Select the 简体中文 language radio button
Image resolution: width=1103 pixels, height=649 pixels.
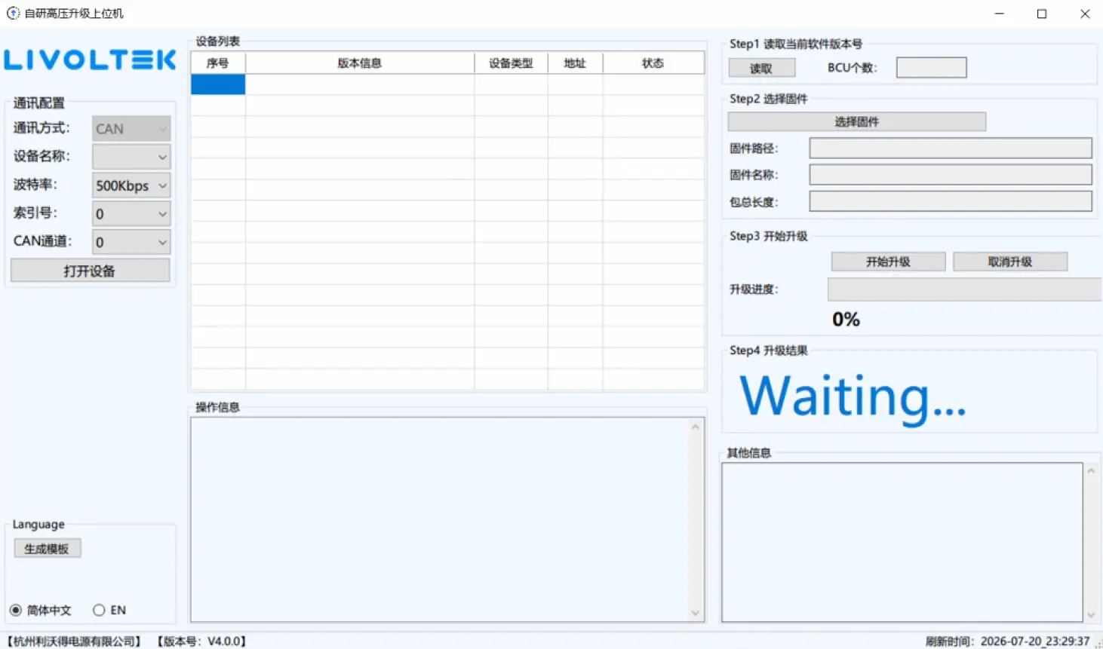click(15, 611)
